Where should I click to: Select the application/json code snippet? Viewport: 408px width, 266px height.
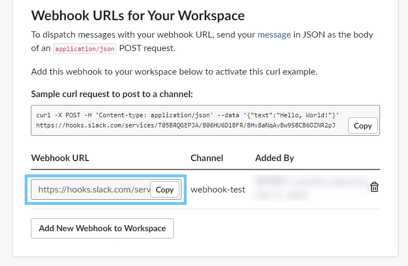[x=85, y=49]
